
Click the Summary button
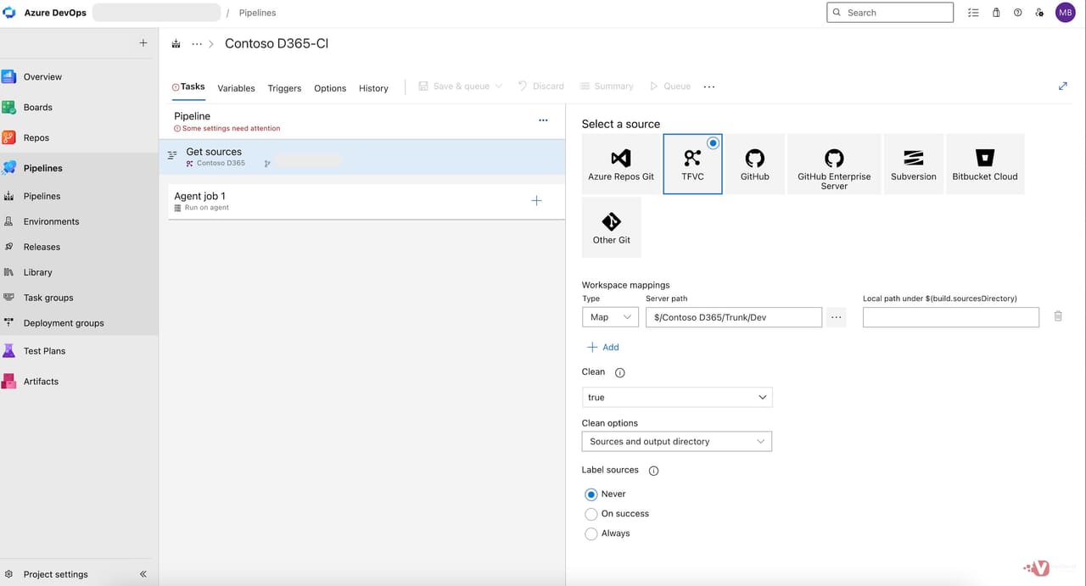[607, 87]
